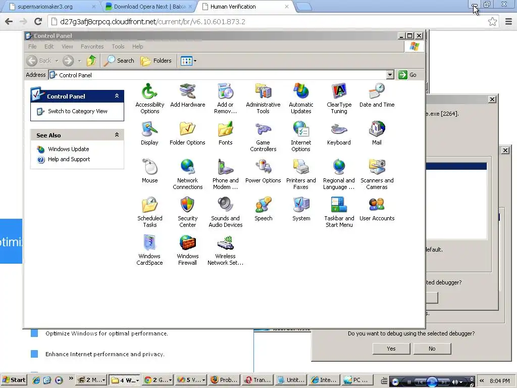Click Switch to Category View link
This screenshot has height=388, width=517.
point(78,111)
